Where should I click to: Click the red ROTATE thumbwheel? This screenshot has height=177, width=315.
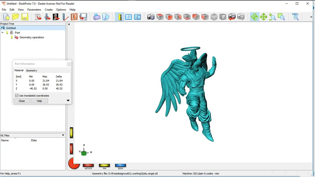pos(88,165)
